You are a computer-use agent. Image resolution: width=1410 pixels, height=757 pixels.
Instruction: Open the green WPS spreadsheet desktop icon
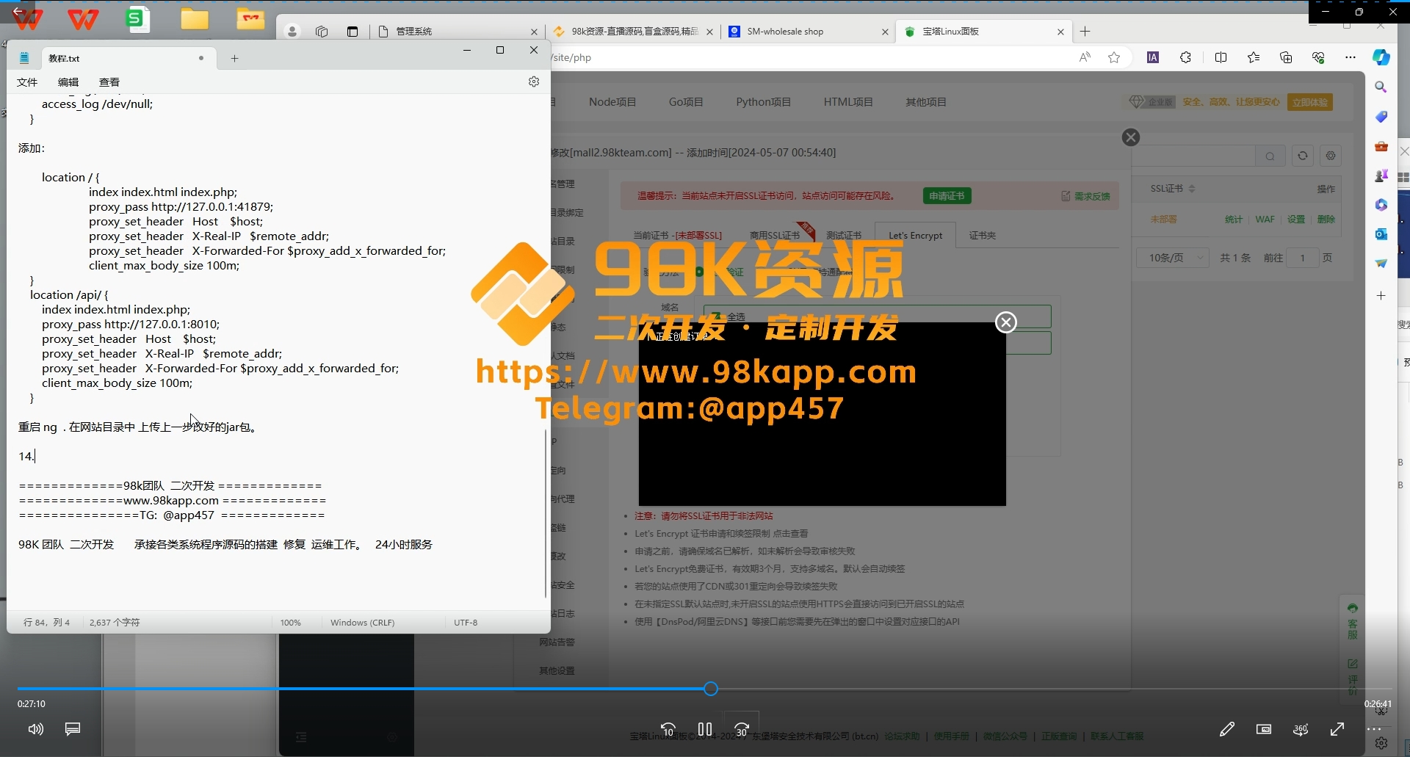[137, 19]
